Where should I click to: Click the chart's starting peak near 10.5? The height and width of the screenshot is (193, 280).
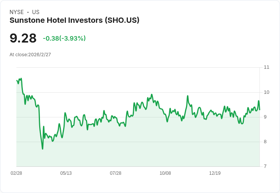21,79
